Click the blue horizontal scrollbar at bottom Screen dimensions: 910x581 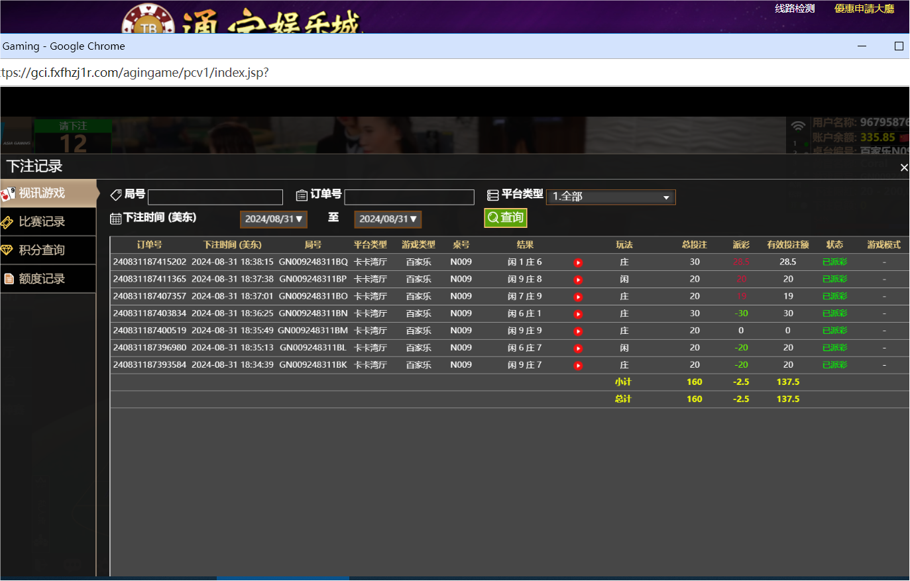click(283, 578)
